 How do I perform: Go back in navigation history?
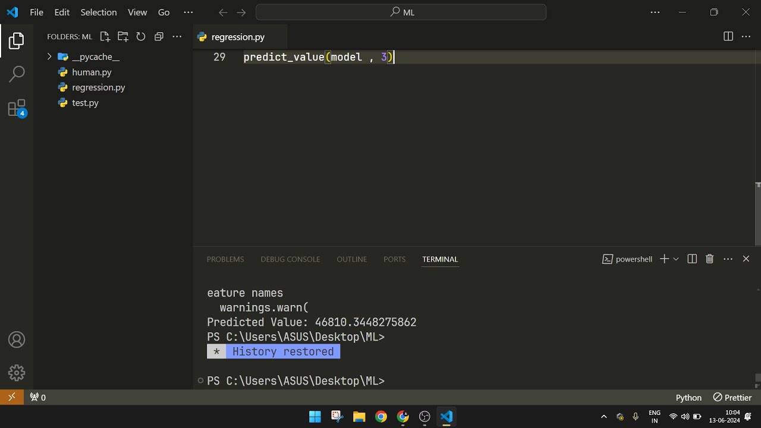click(223, 12)
